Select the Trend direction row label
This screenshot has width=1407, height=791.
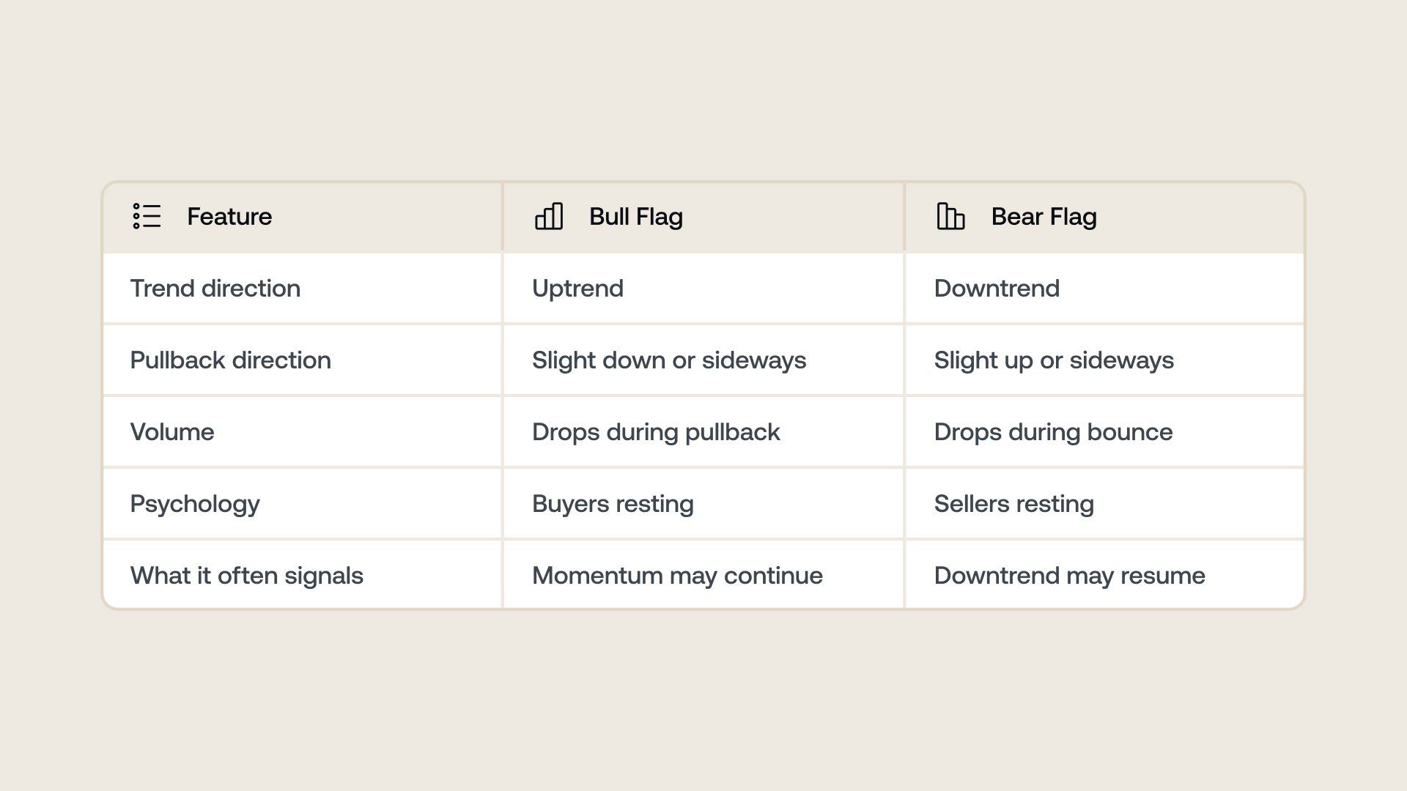pyautogui.click(x=215, y=288)
